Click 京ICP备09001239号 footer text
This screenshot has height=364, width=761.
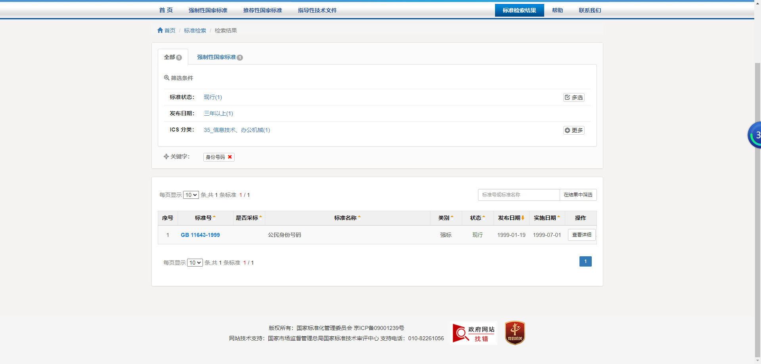[379, 328]
